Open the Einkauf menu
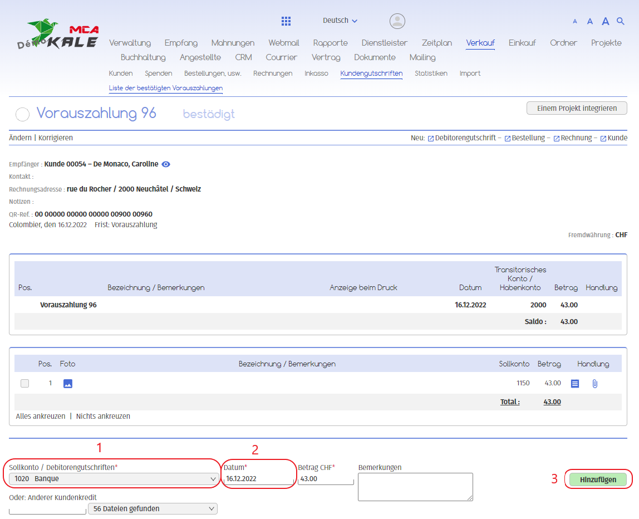The height and width of the screenshot is (519, 639). pos(522,43)
